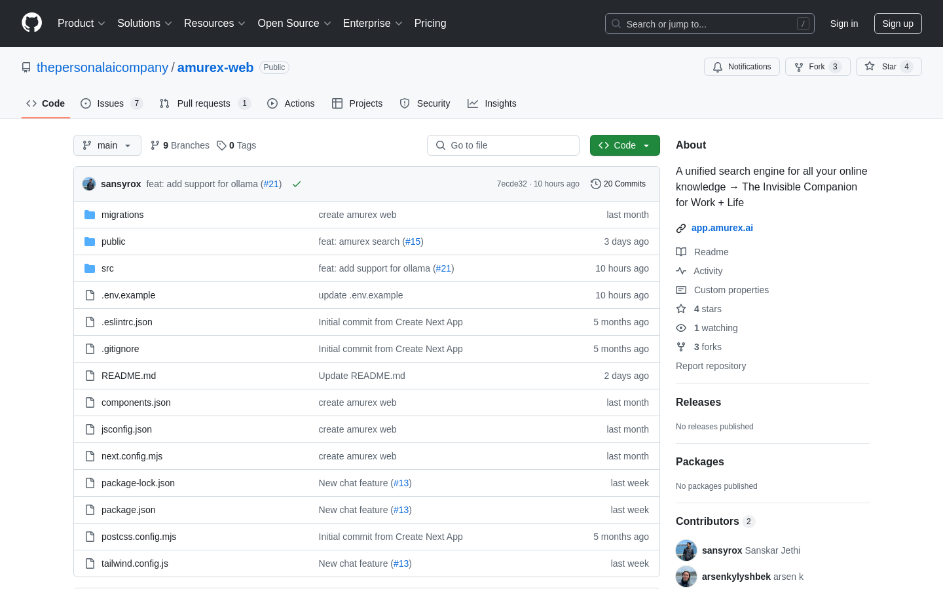943x589 pixels.
Task: Click Report repository link
Action: (711, 366)
